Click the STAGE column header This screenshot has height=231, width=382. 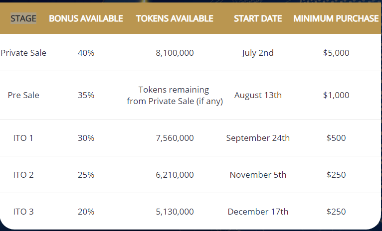(23, 18)
